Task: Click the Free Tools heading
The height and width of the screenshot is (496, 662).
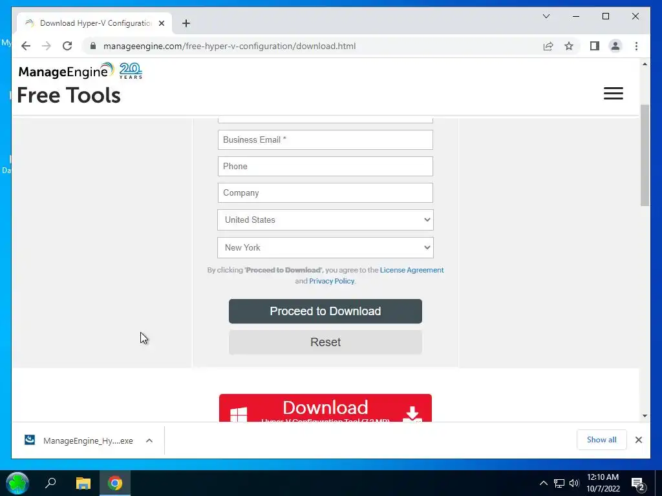Action: point(69,96)
